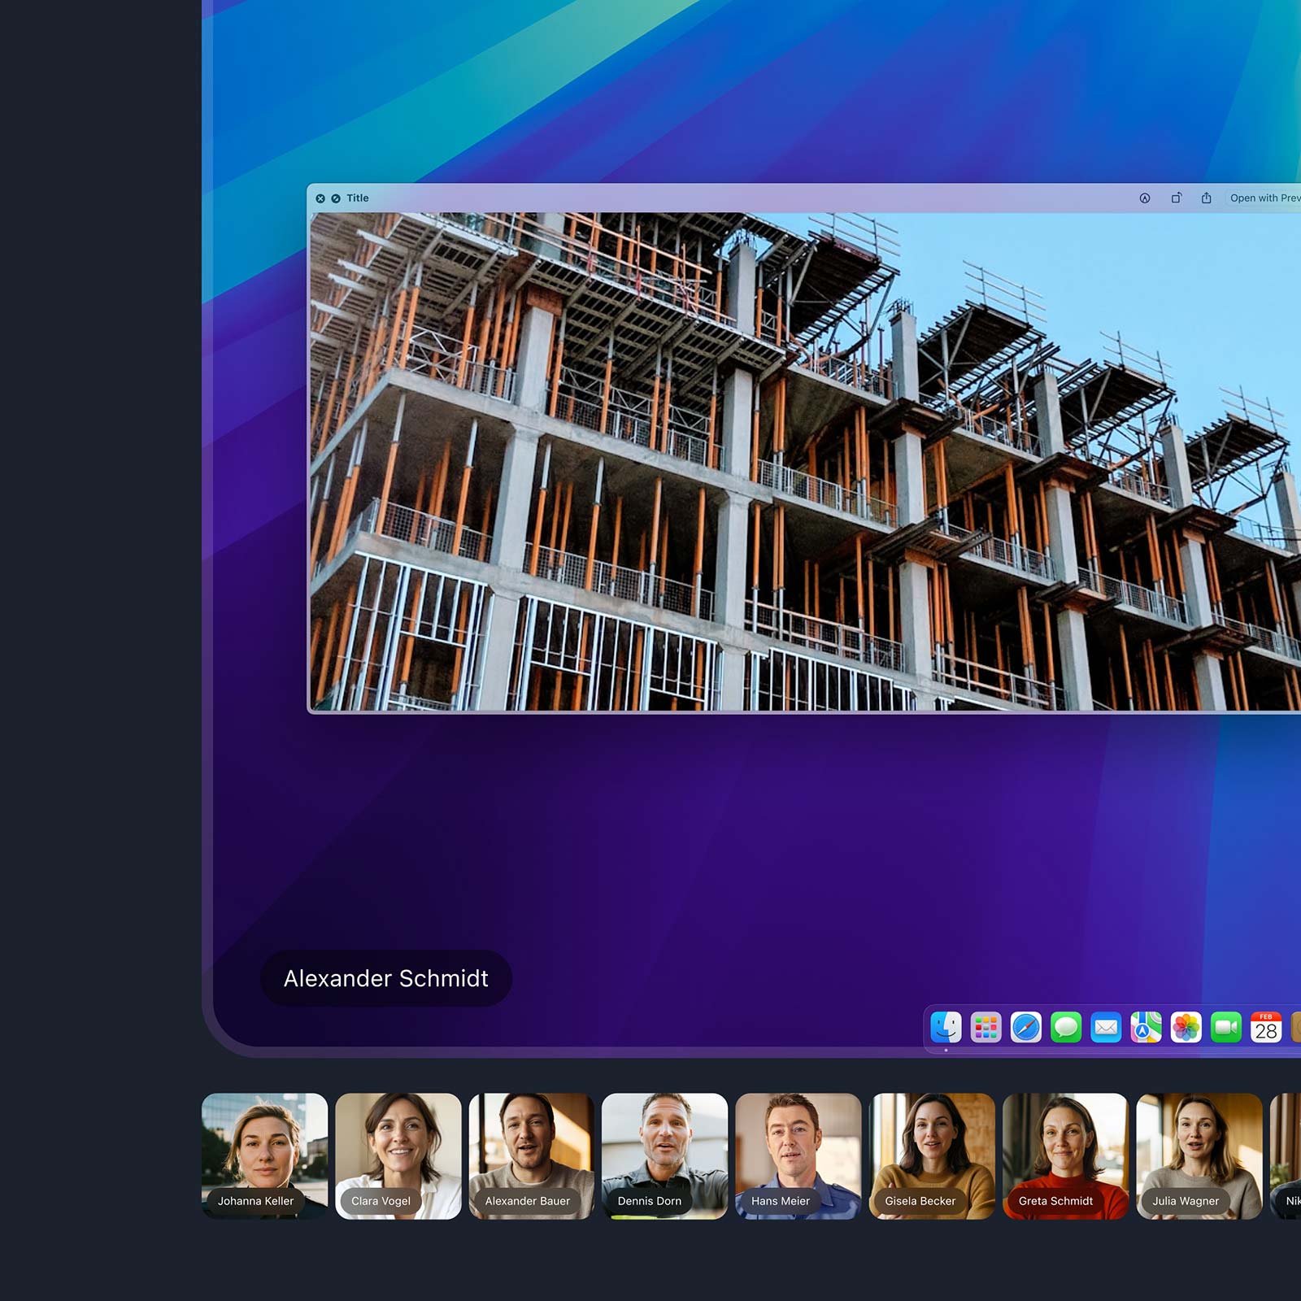Select Dennis Dorn's video thumbnail
The width and height of the screenshot is (1301, 1301).
tap(664, 1155)
